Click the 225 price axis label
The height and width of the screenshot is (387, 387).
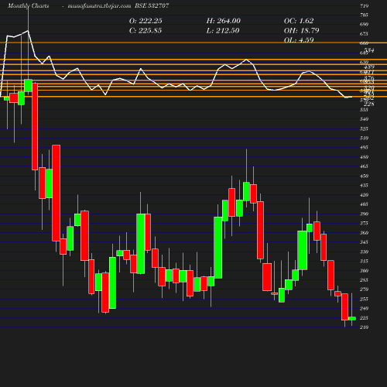(364, 318)
